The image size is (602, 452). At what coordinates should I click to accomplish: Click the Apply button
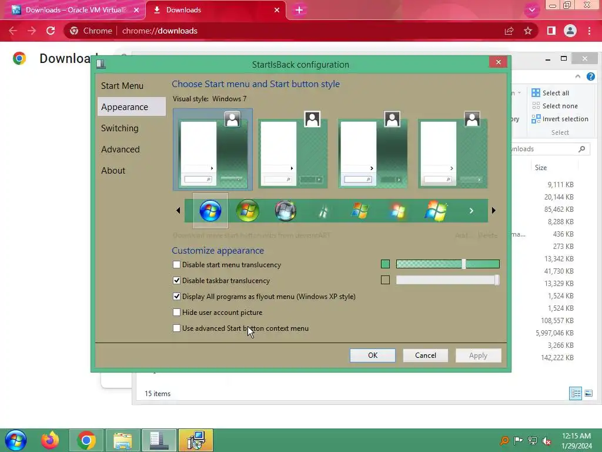point(478,355)
